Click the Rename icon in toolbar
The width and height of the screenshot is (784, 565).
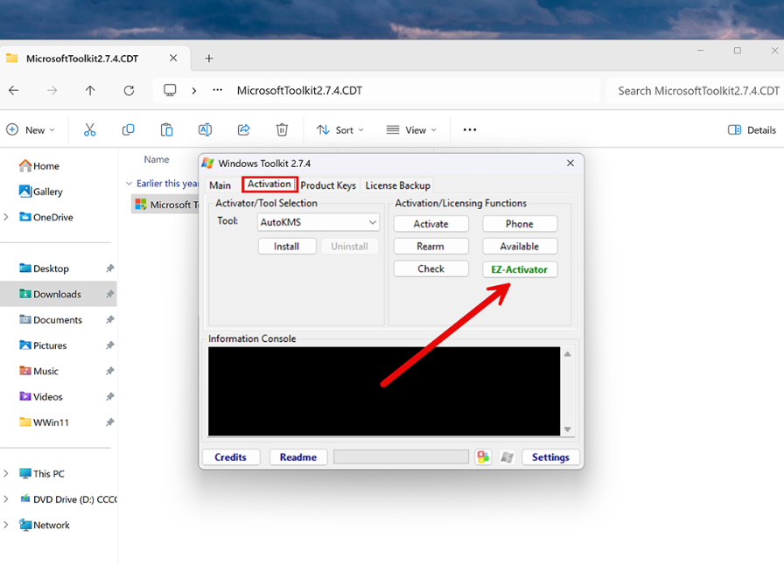[205, 129]
